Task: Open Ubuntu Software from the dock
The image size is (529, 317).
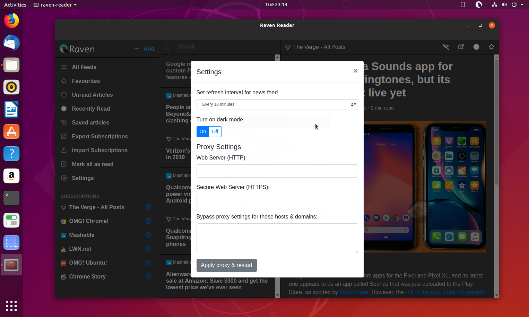Action: point(11,131)
